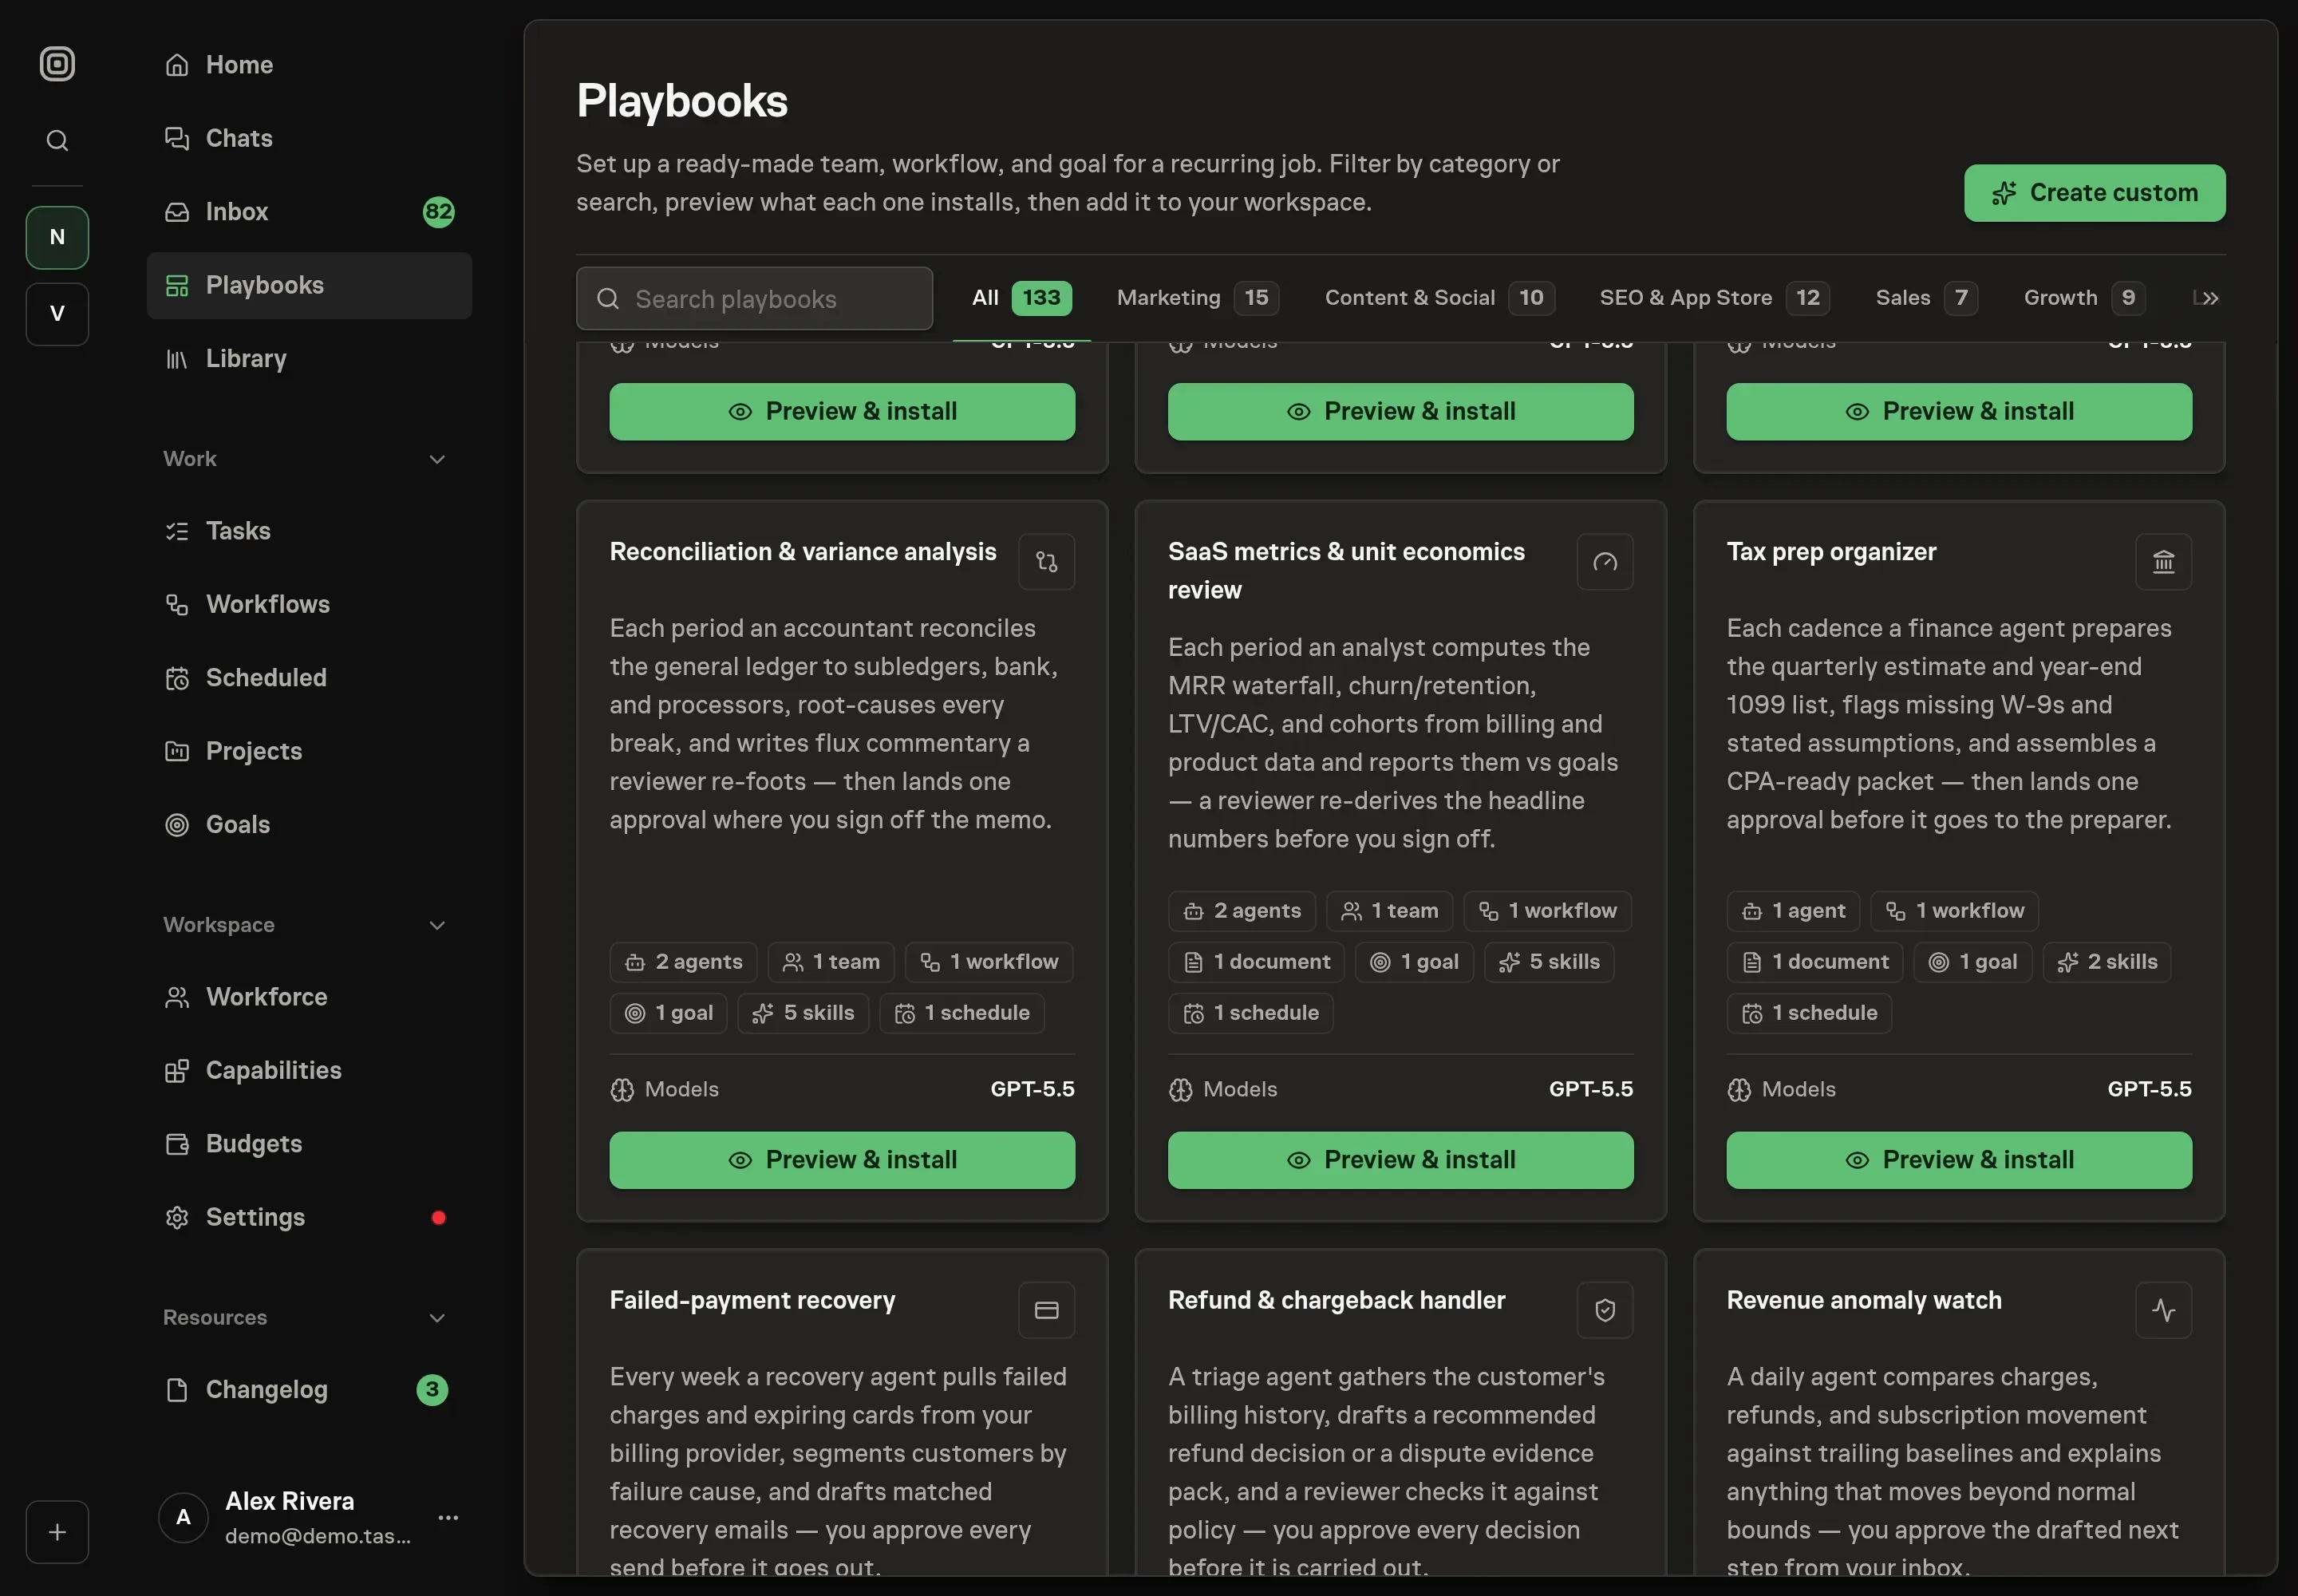The height and width of the screenshot is (1596, 2298).
Task: Select Playbooks in sidebar
Action: coord(309,285)
